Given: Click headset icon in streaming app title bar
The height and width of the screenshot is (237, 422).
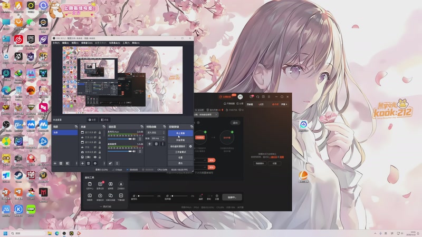Looking at the screenshot, I should pos(257,96).
